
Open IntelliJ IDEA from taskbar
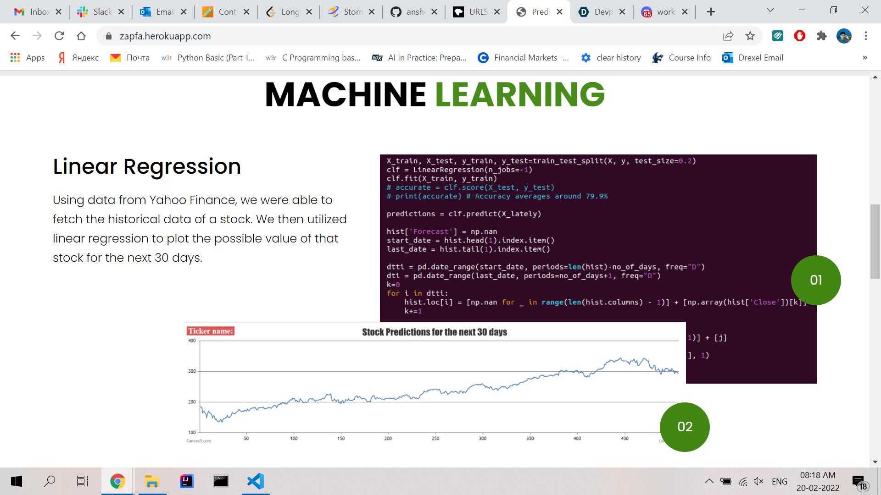tap(186, 481)
